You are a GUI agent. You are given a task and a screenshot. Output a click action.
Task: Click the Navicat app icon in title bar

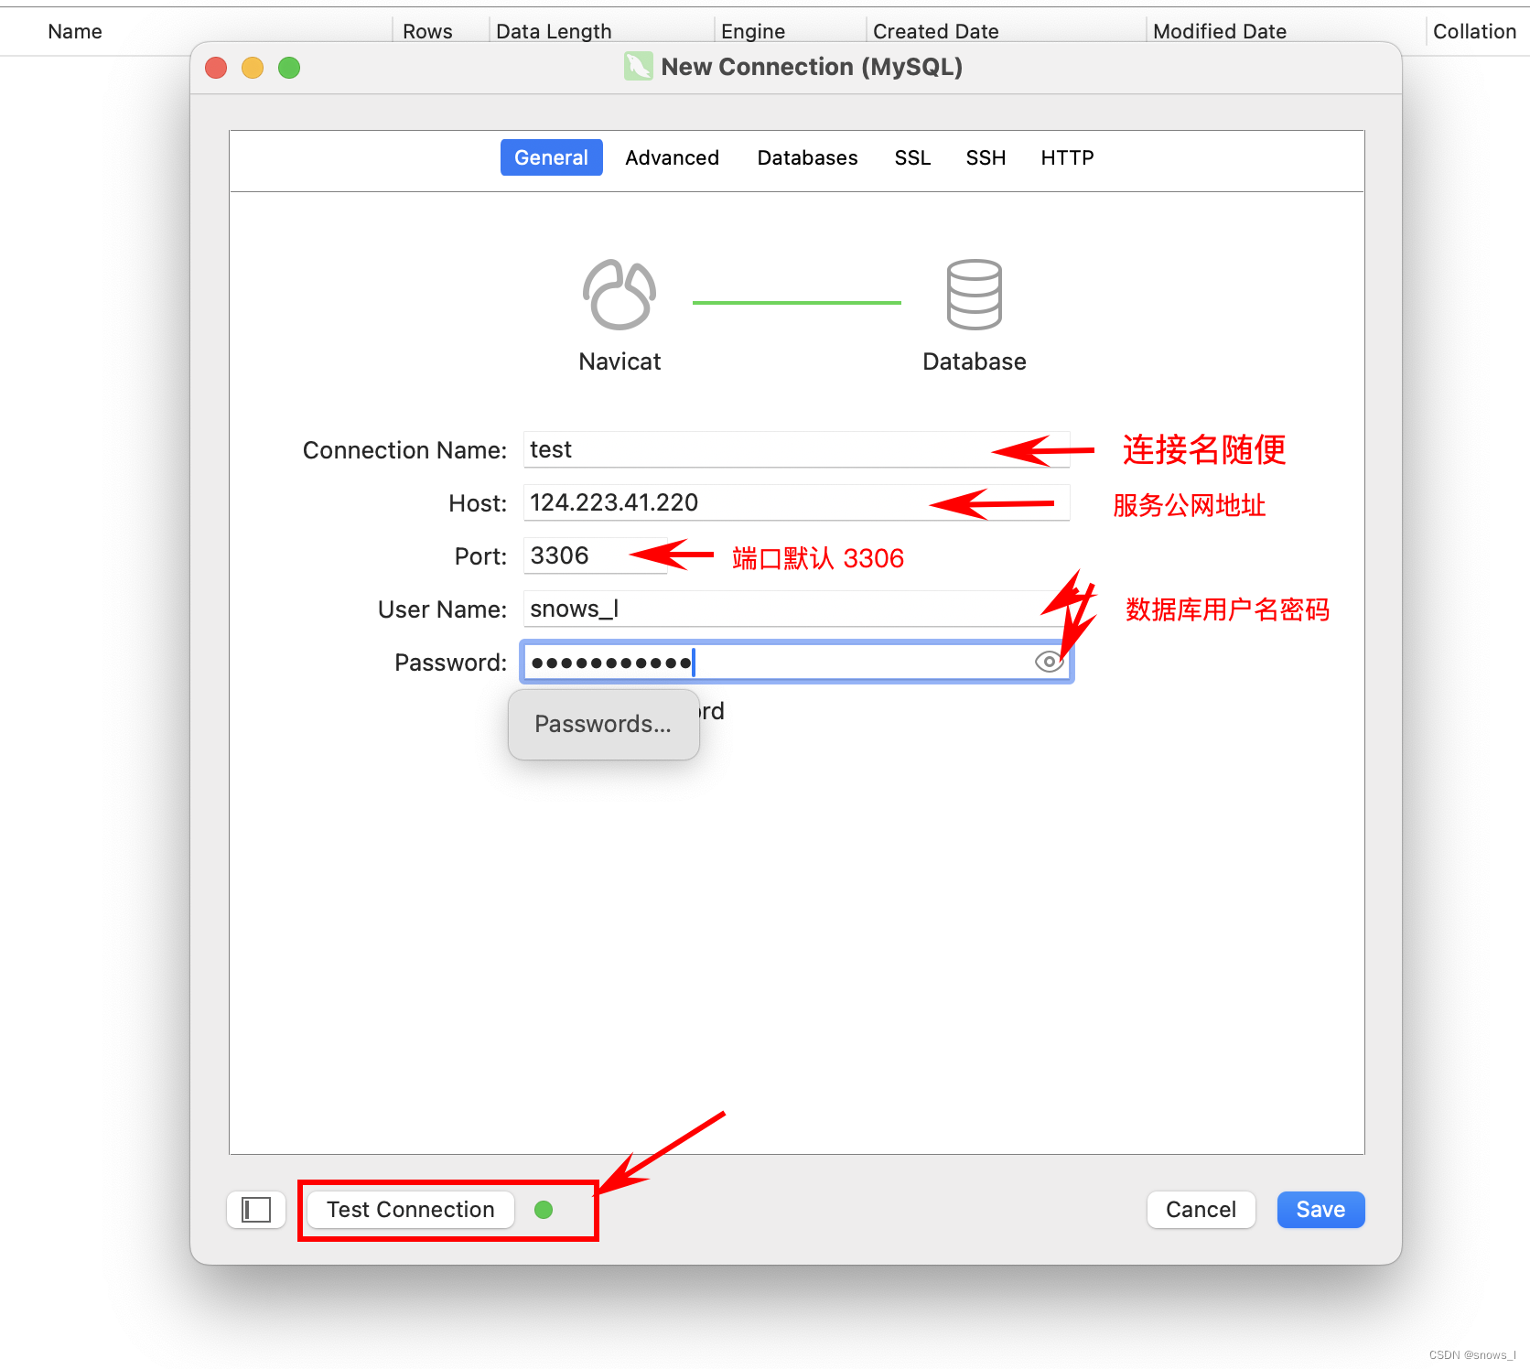[x=639, y=66]
